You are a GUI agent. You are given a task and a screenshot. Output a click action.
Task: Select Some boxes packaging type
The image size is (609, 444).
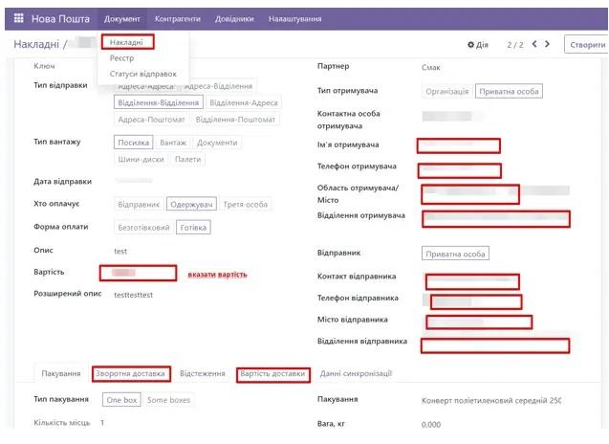tap(169, 399)
